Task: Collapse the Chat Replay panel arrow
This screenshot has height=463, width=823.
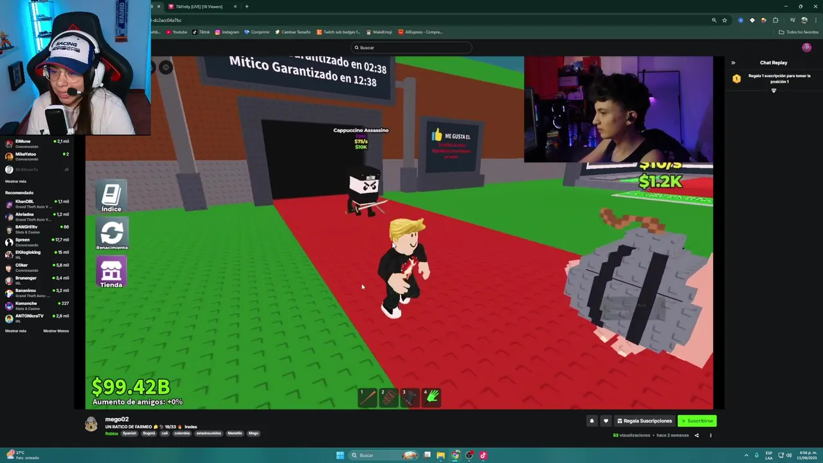Action: 733,63
